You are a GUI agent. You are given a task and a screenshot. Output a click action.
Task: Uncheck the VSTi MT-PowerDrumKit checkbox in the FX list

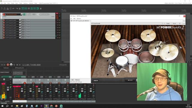(x=71, y=21)
